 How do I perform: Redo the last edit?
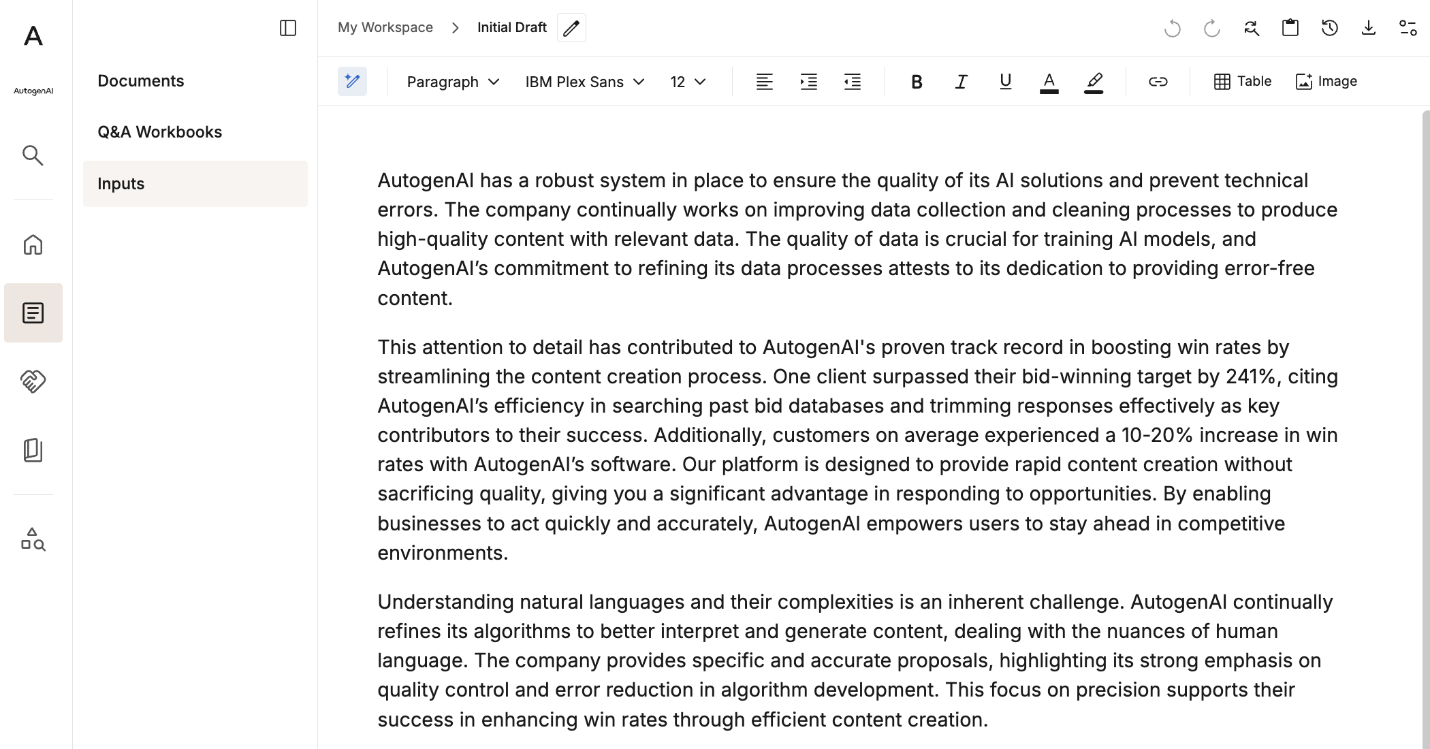pos(1211,28)
